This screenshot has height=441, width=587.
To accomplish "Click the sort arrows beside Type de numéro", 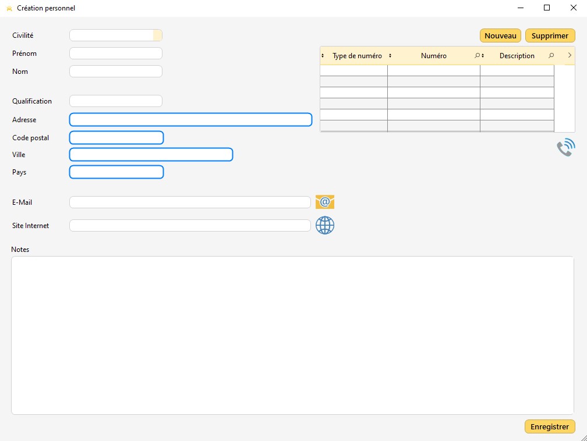I will coord(323,56).
